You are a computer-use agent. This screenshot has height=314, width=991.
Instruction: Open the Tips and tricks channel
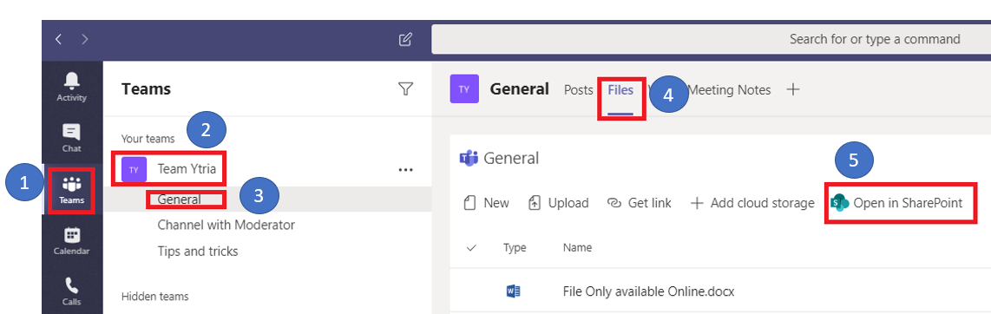pos(198,251)
